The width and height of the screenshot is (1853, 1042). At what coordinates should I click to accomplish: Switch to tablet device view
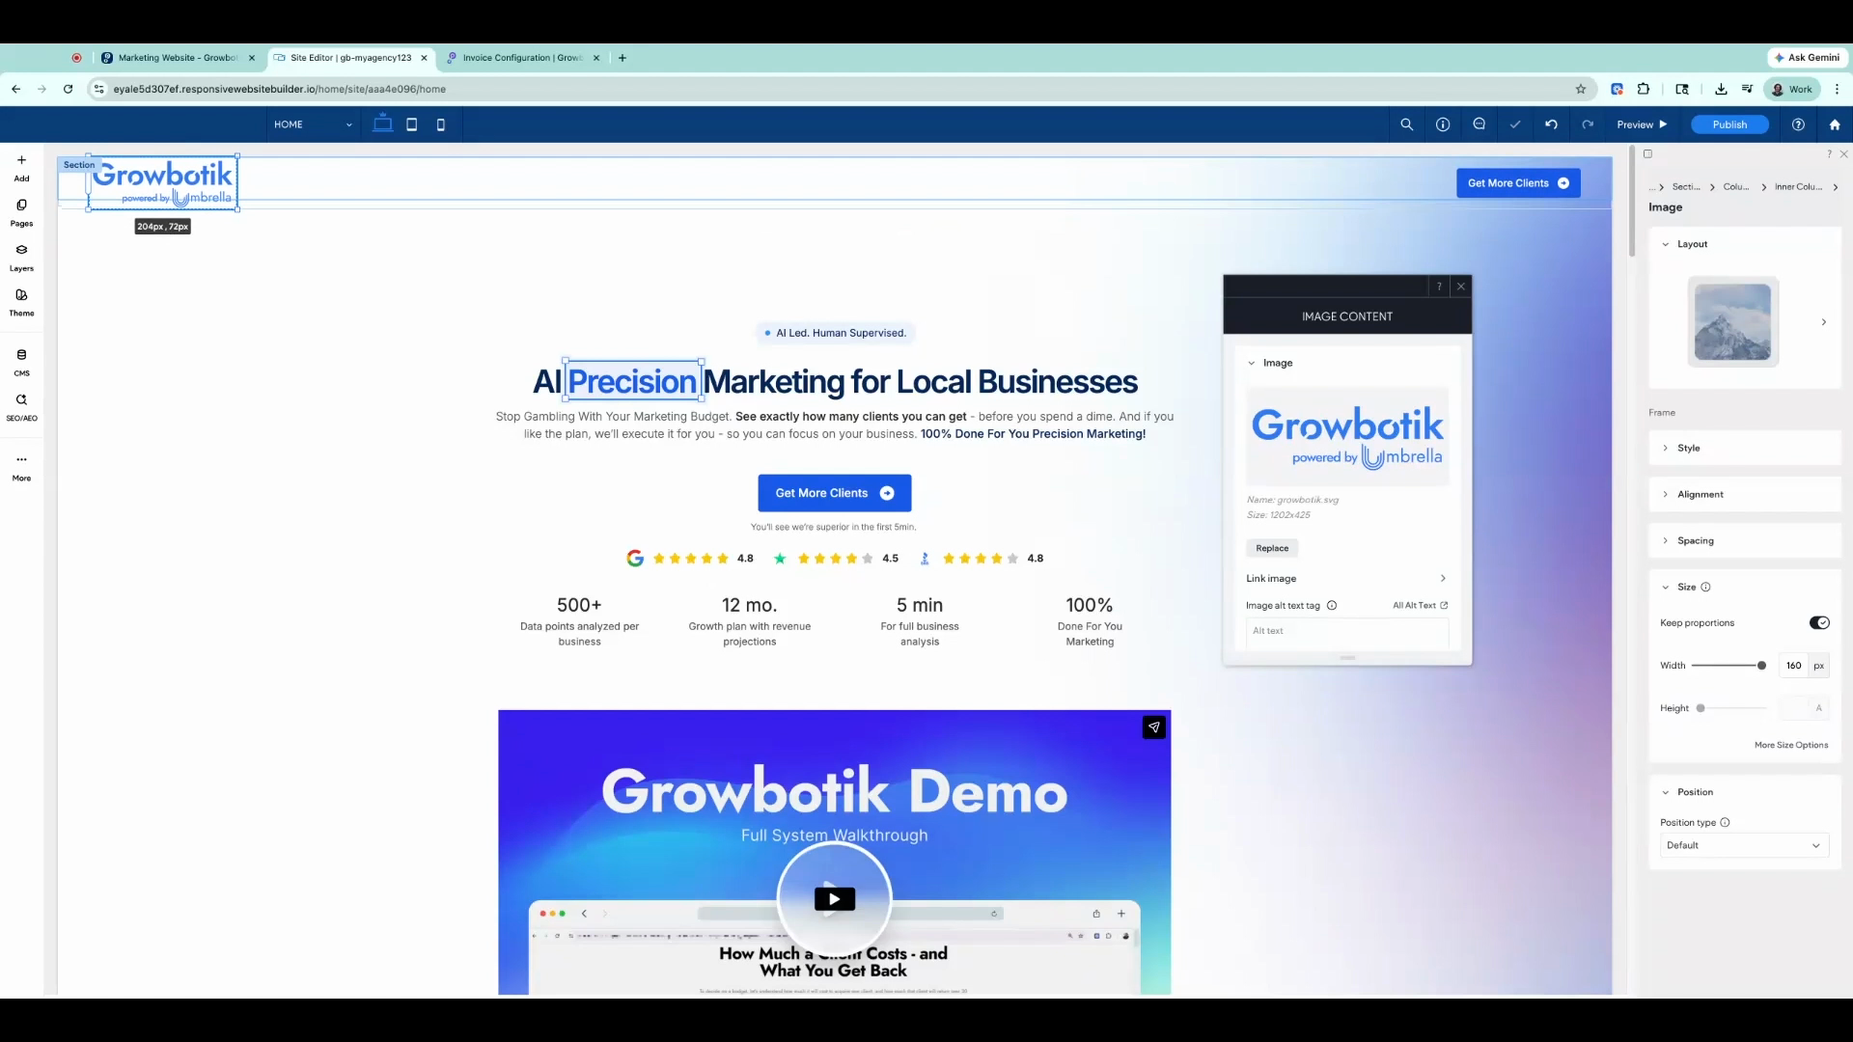[412, 124]
